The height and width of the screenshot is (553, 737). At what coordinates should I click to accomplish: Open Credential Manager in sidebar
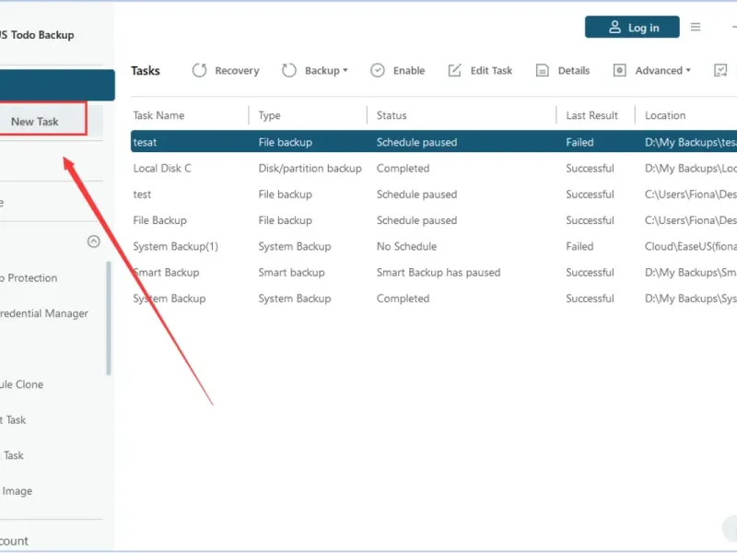[x=44, y=313]
